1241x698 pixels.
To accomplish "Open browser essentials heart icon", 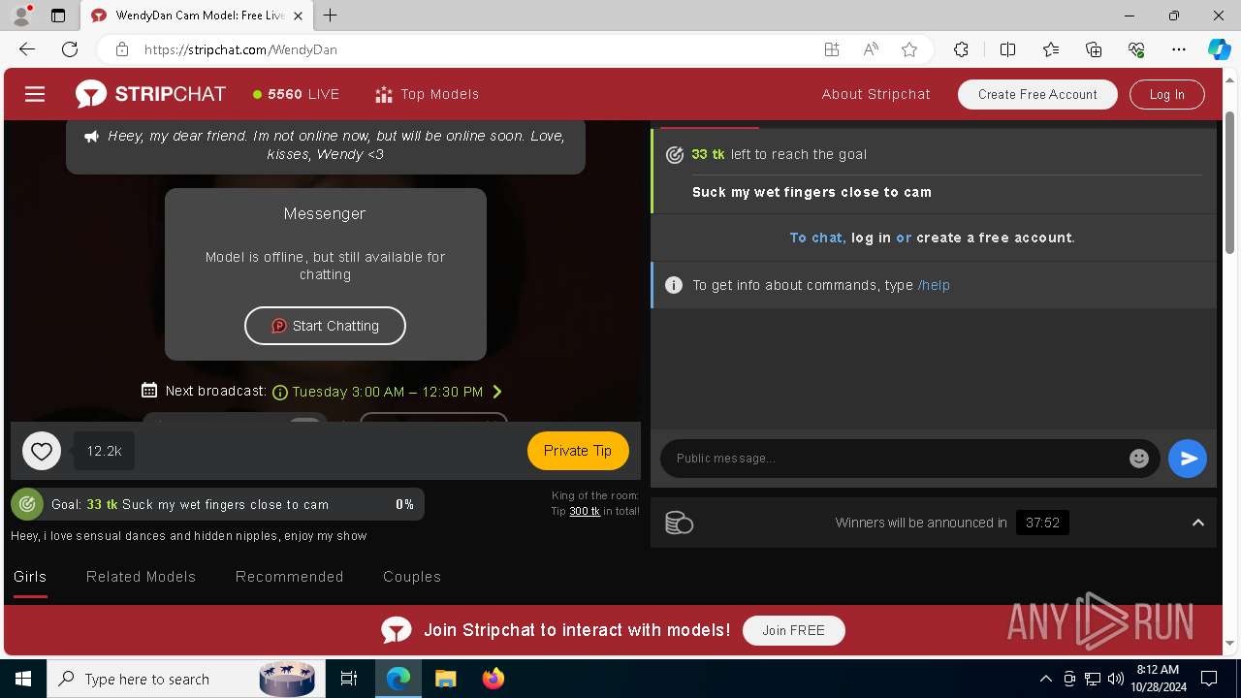I will click(x=1136, y=49).
